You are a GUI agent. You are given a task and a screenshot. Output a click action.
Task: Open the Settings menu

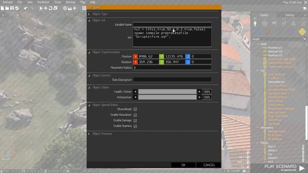(x=71, y=2)
